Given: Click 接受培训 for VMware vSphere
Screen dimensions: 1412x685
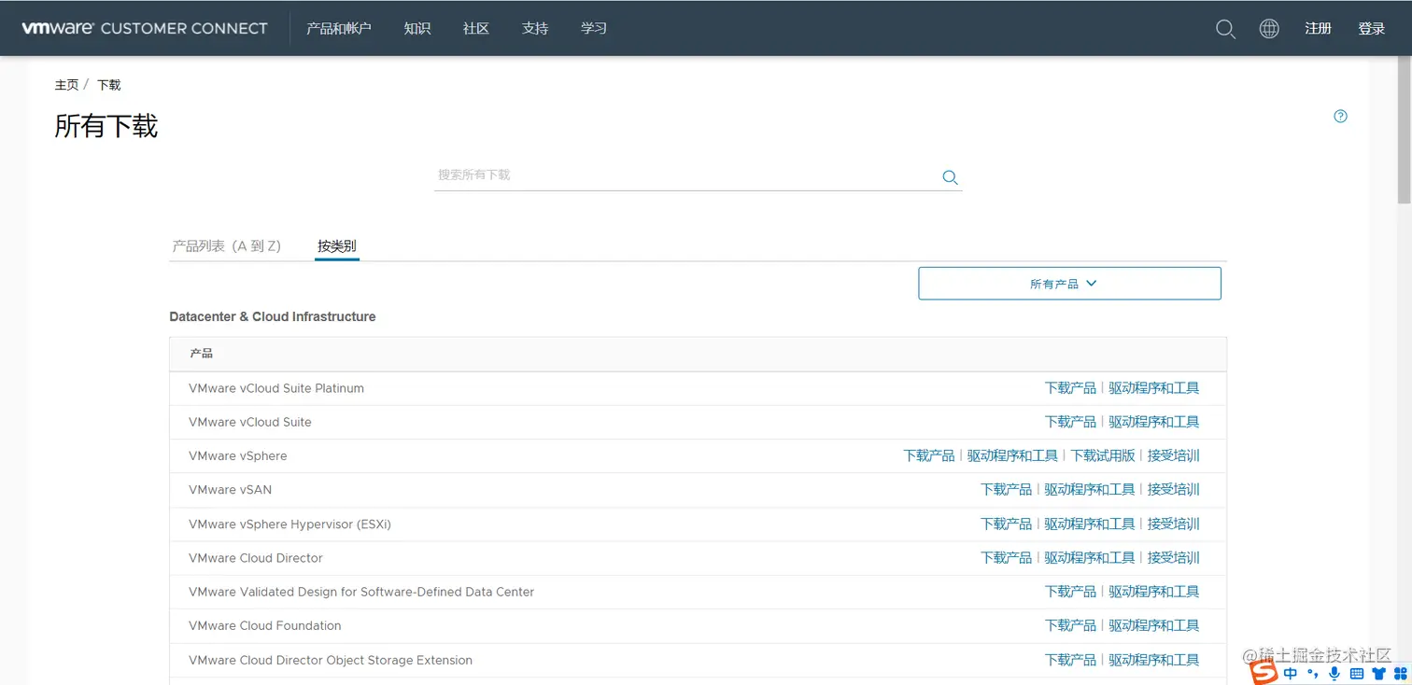Looking at the screenshot, I should coord(1174,456).
